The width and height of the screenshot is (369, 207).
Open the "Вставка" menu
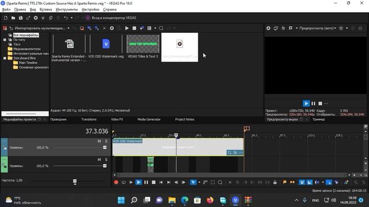tap(46, 10)
